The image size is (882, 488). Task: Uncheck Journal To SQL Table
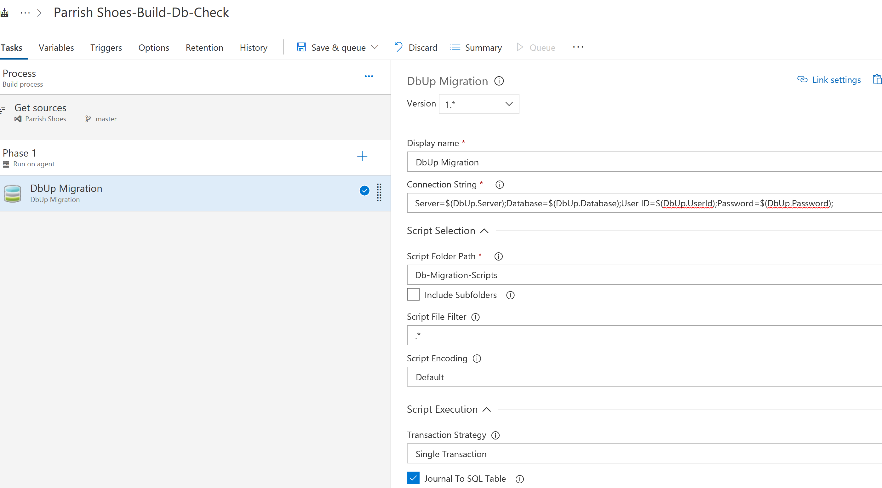coord(413,478)
